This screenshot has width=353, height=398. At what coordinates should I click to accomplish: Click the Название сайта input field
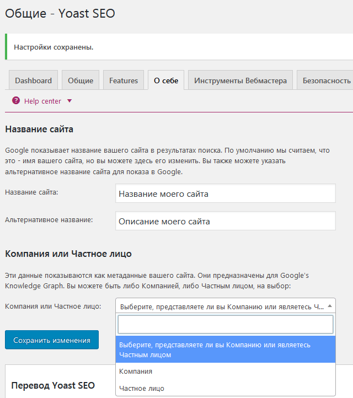pyautogui.click(x=226, y=193)
